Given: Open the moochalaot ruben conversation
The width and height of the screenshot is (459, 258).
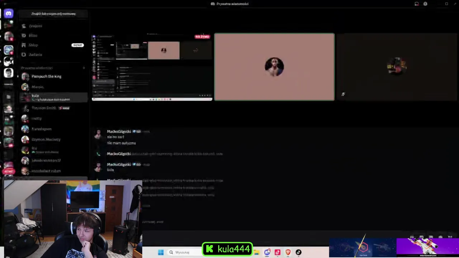Looking at the screenshot, I should (x=53, y=171).
